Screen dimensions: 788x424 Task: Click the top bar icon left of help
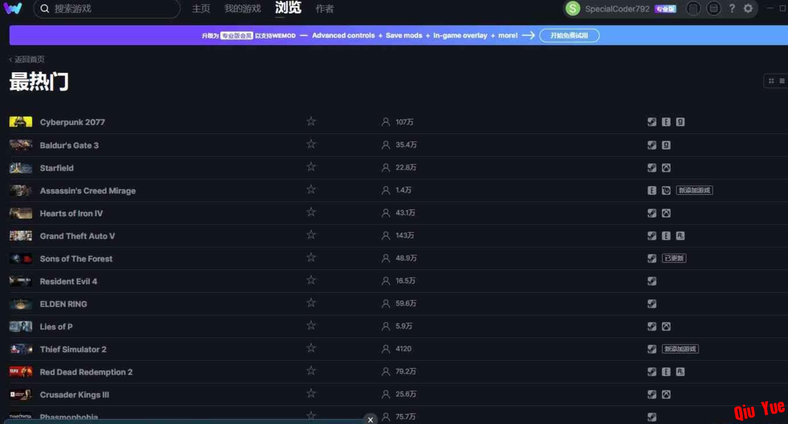tap(713, 8)
